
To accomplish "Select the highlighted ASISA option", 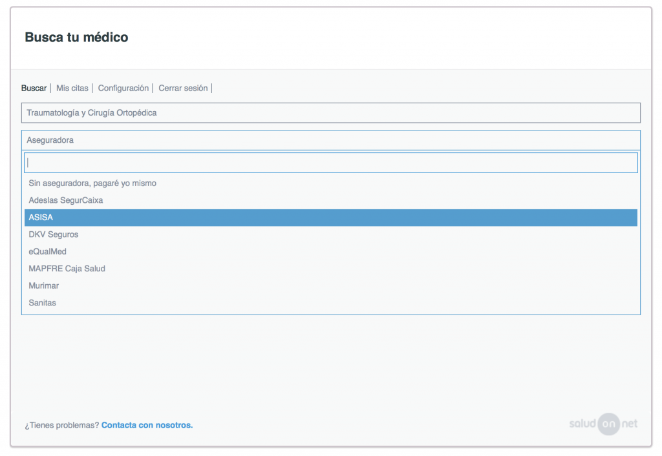I will [x=330, y=218].
